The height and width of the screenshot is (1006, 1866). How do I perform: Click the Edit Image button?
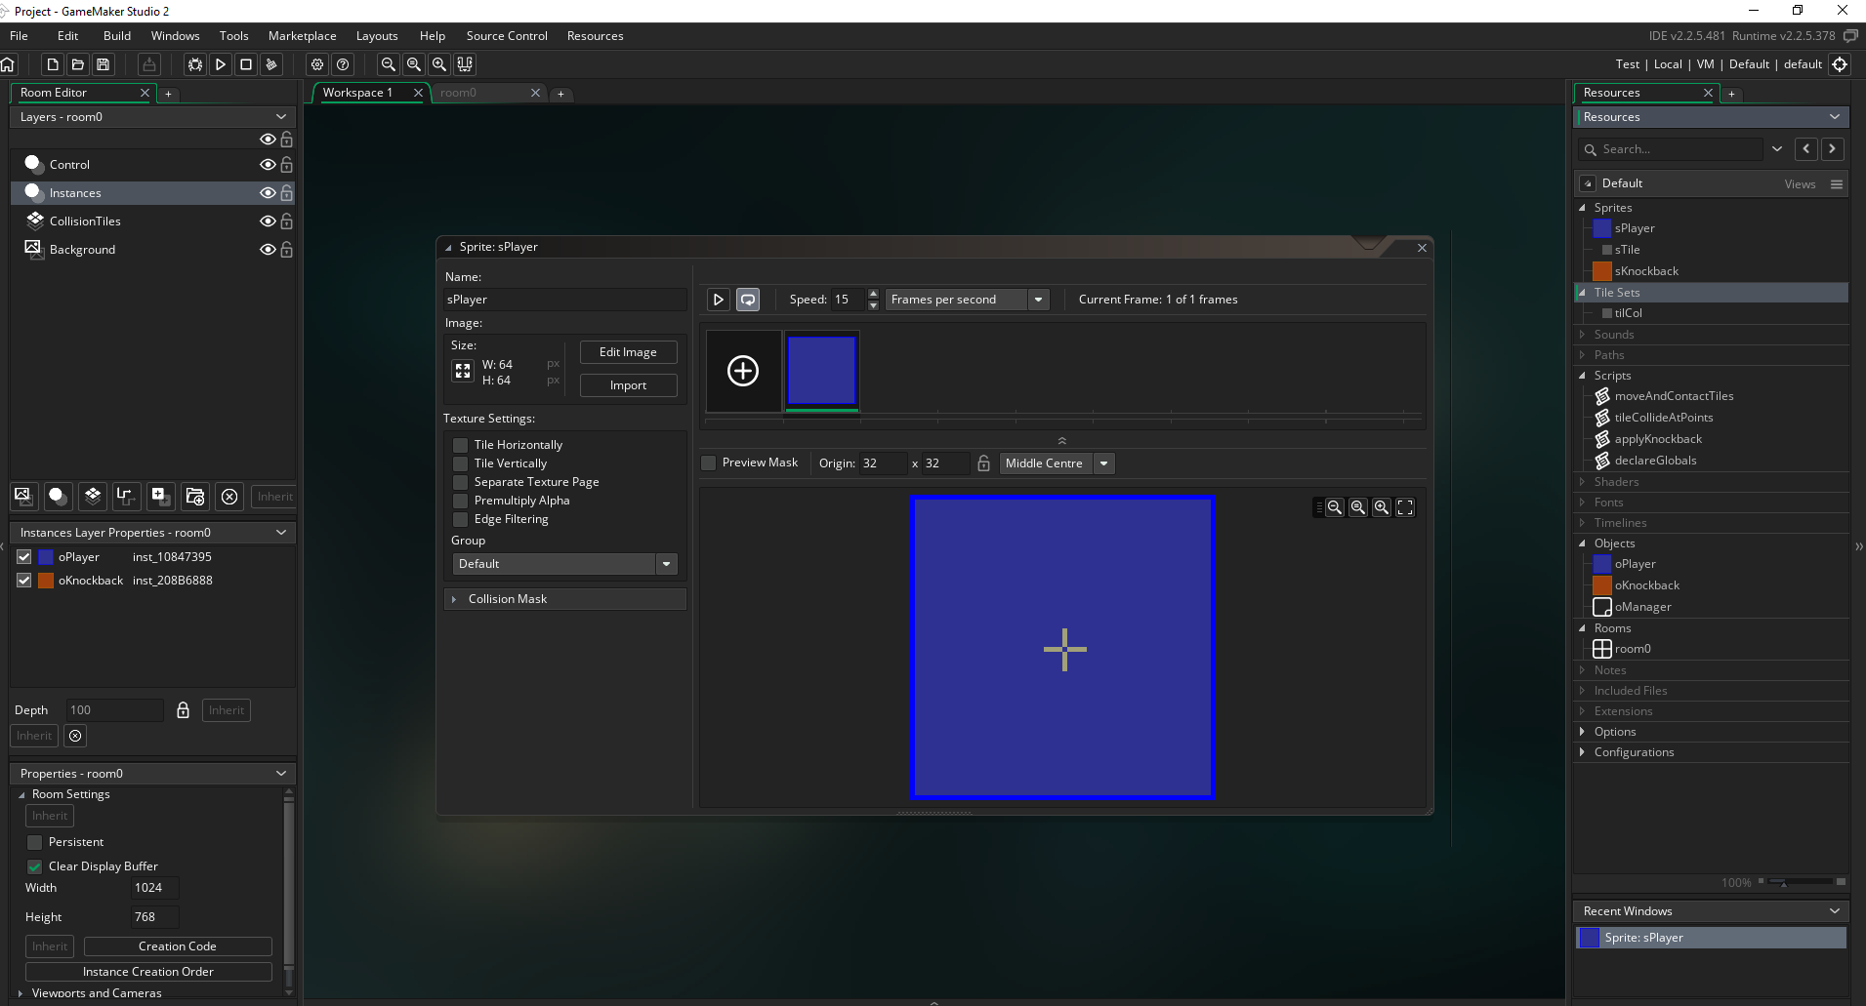(x=628, y=352)
